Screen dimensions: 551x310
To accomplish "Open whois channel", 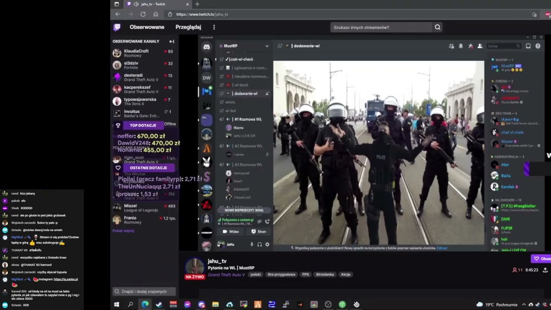I will point(244,102).
